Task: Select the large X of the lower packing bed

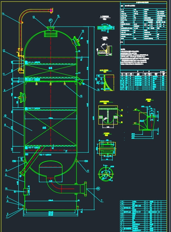Action: (51, 128)
